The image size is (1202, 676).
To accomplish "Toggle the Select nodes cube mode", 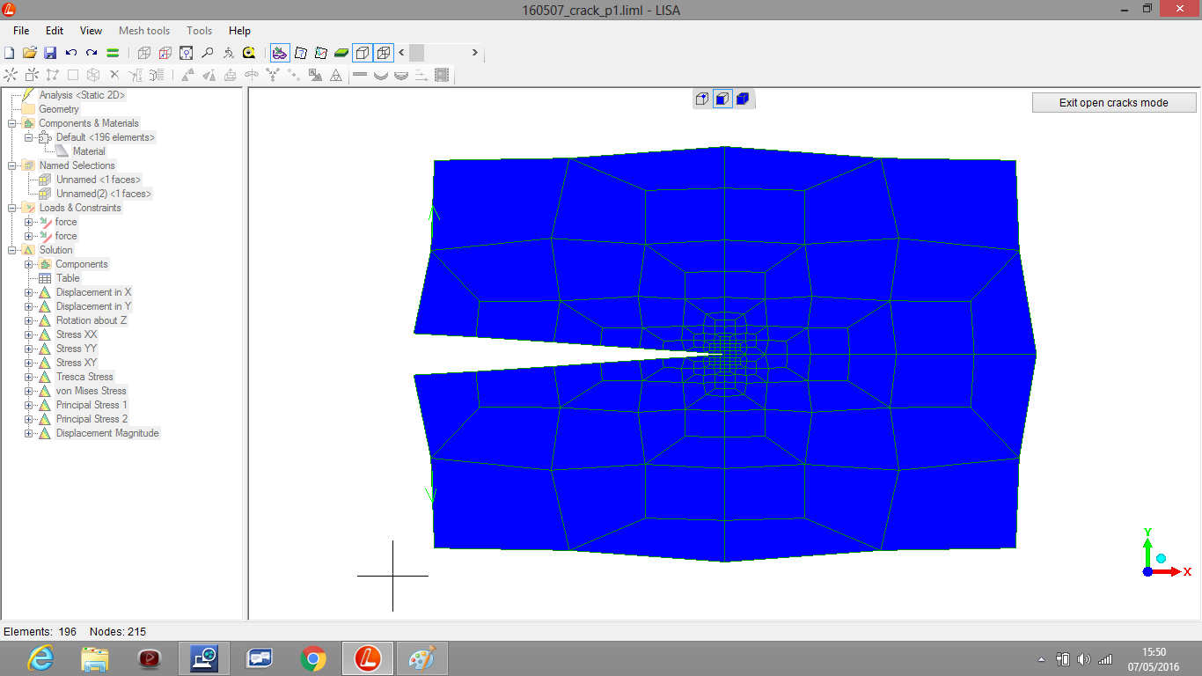I will coord(702,99).
